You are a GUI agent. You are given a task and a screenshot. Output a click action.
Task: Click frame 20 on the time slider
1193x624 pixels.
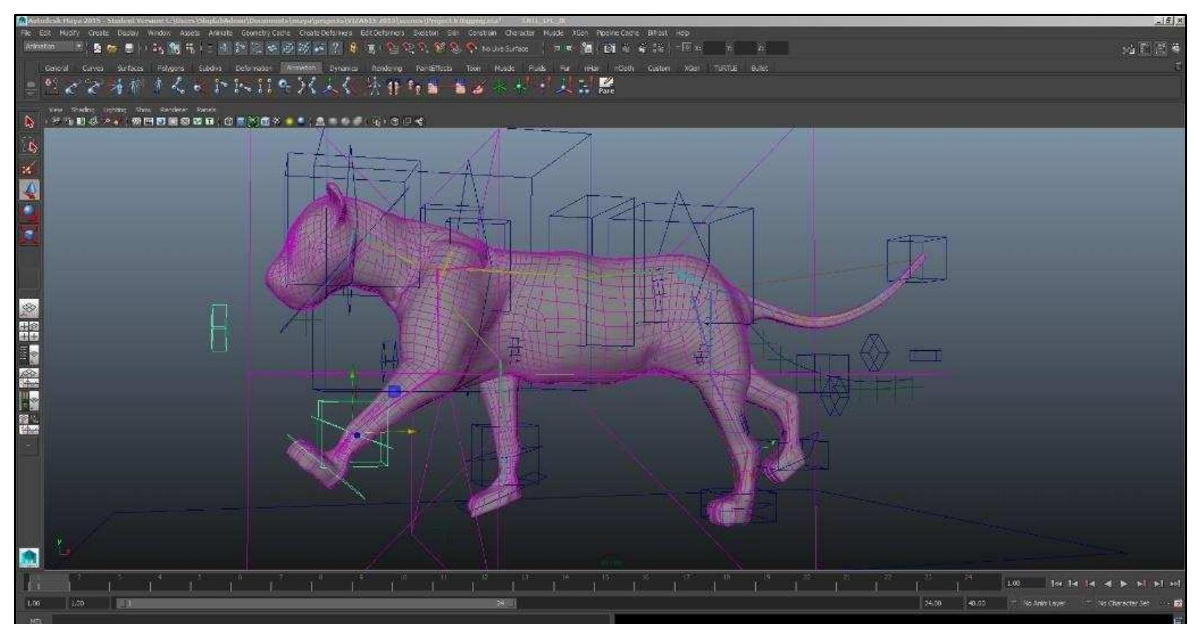[x=806, y=584]
